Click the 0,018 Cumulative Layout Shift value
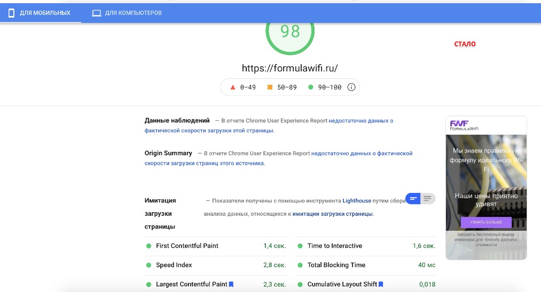This screenshot has height=292, width=541. point(427,285)
